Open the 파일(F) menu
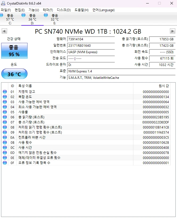The height and width of the screenshot is (218, 177). 6,10
